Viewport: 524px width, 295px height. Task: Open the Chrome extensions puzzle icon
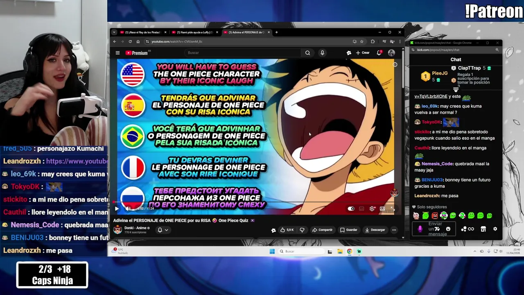373,41
